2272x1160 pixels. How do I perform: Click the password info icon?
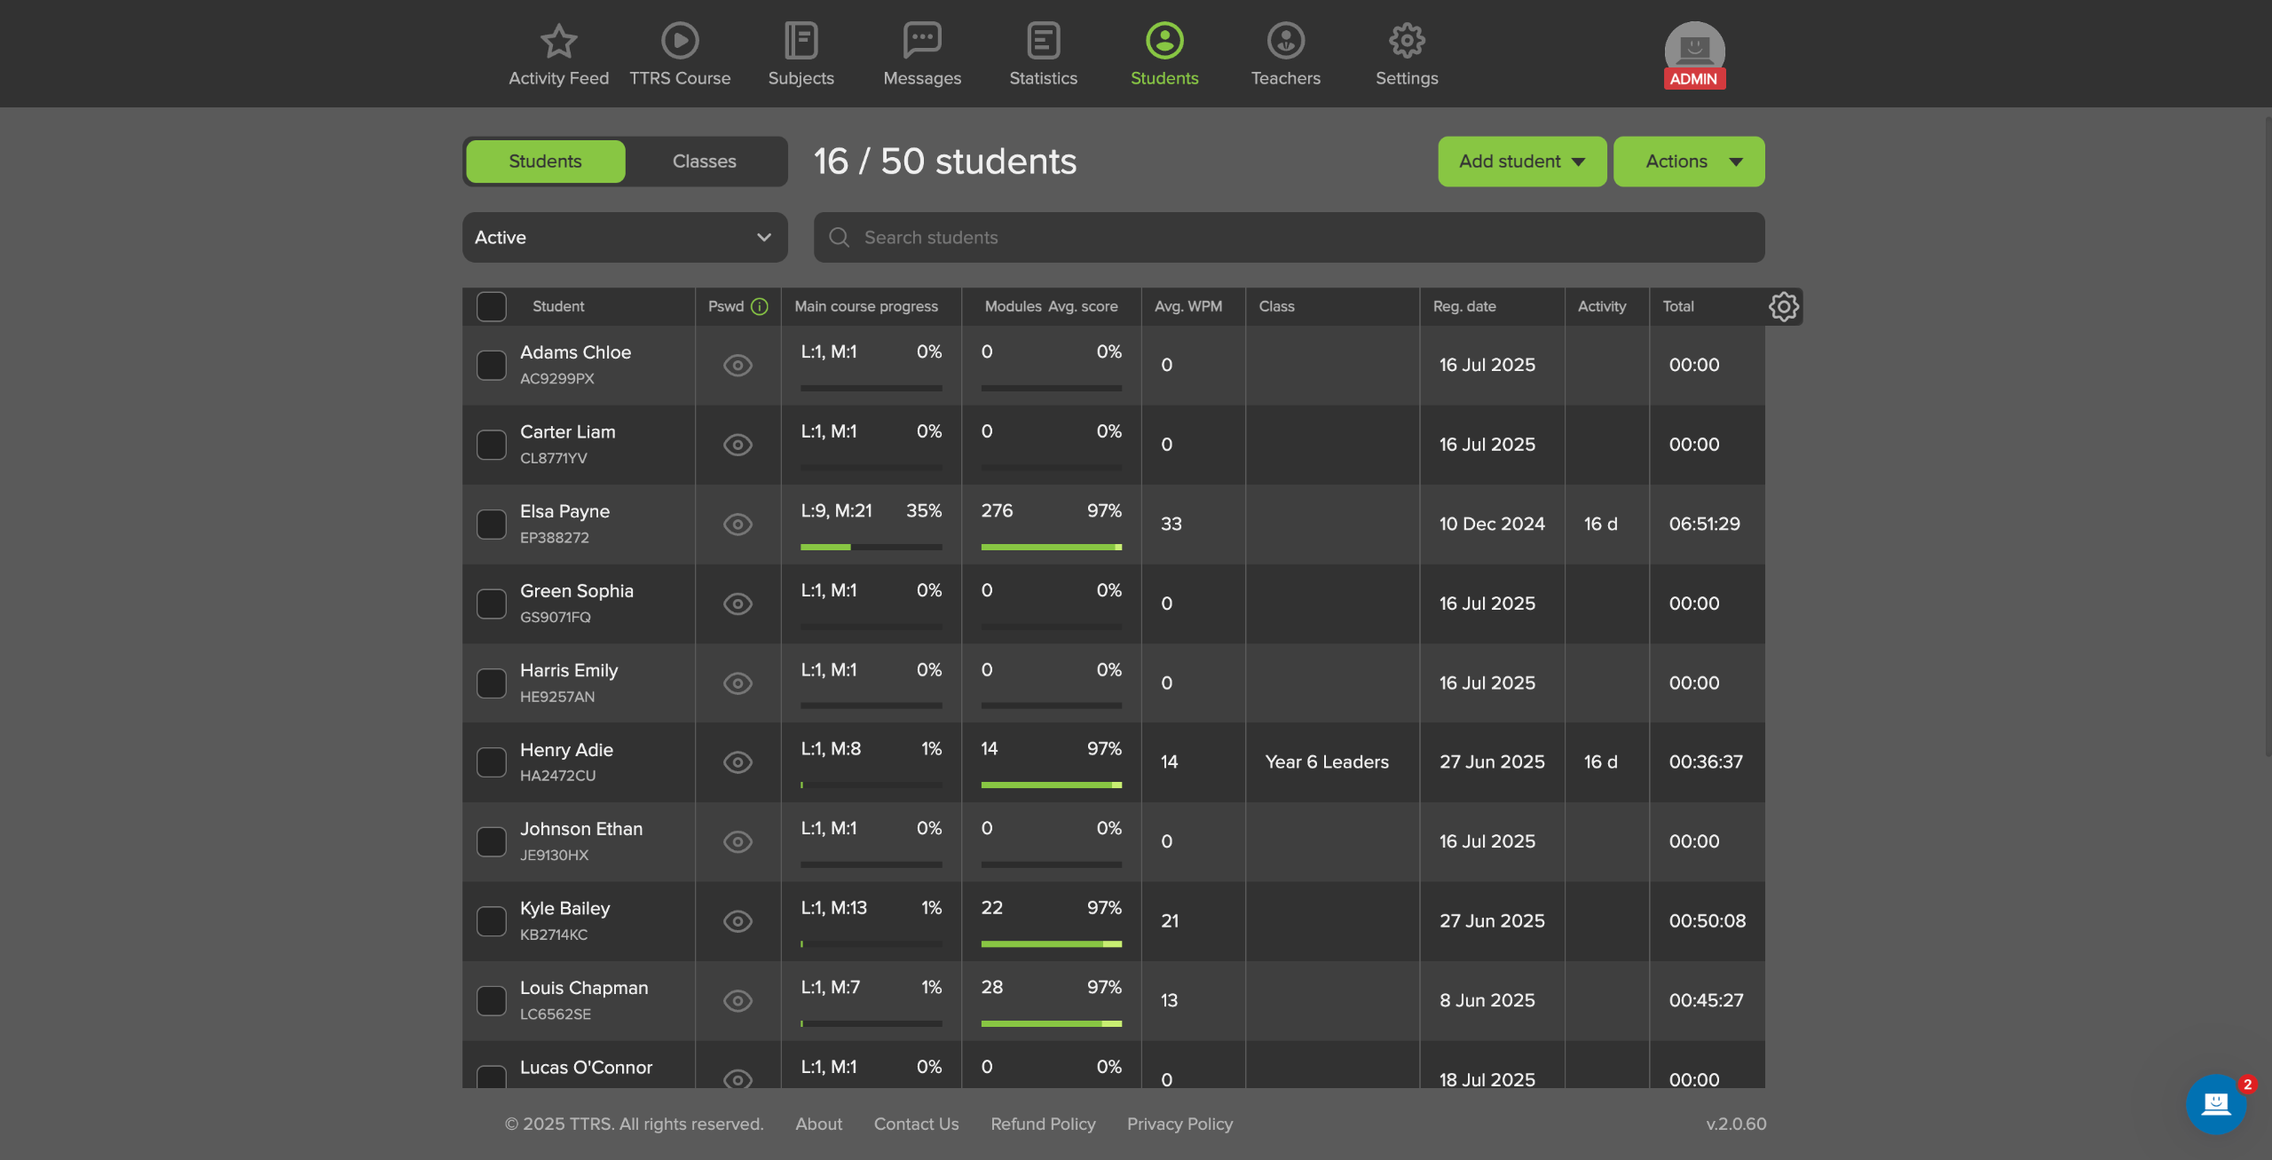pos(760,307)
